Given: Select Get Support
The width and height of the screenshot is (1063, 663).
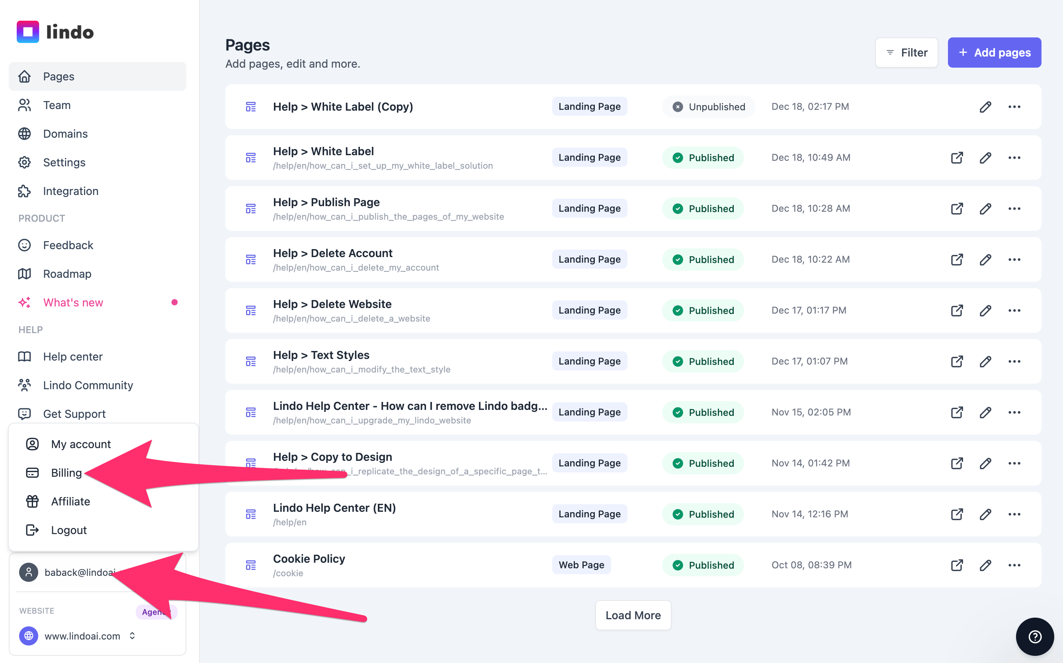Looking at the screenshot, I should click(x=98, y=413).
